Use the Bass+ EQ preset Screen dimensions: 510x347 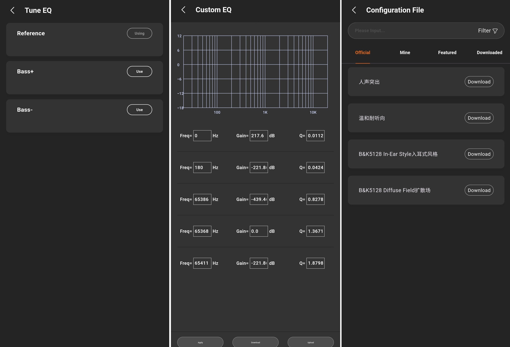click(139, 71)
